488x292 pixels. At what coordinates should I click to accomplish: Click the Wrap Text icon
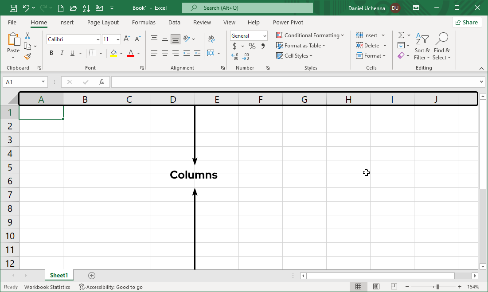[211, 39]
